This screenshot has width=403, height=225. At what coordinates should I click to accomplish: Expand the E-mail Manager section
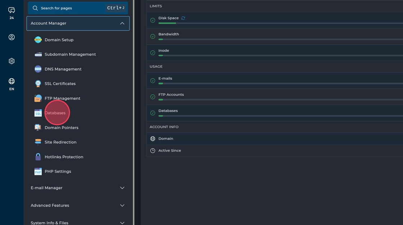pyautogui.click(x=122, y=188)
